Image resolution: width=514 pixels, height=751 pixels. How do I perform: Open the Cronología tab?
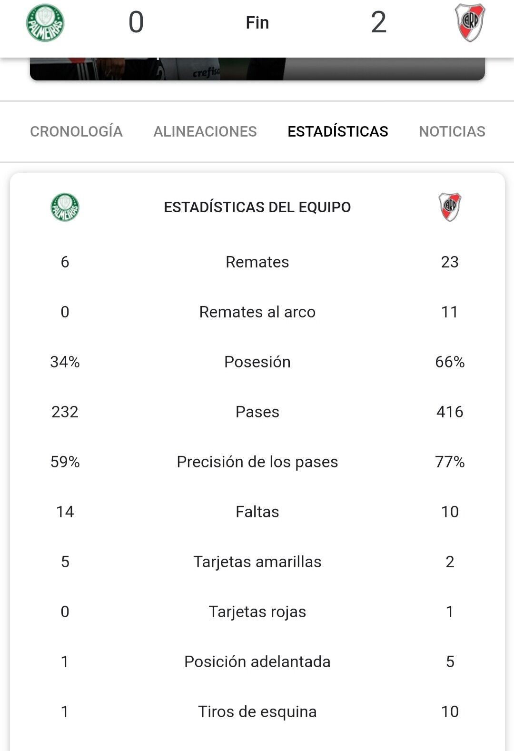point(76,131)
